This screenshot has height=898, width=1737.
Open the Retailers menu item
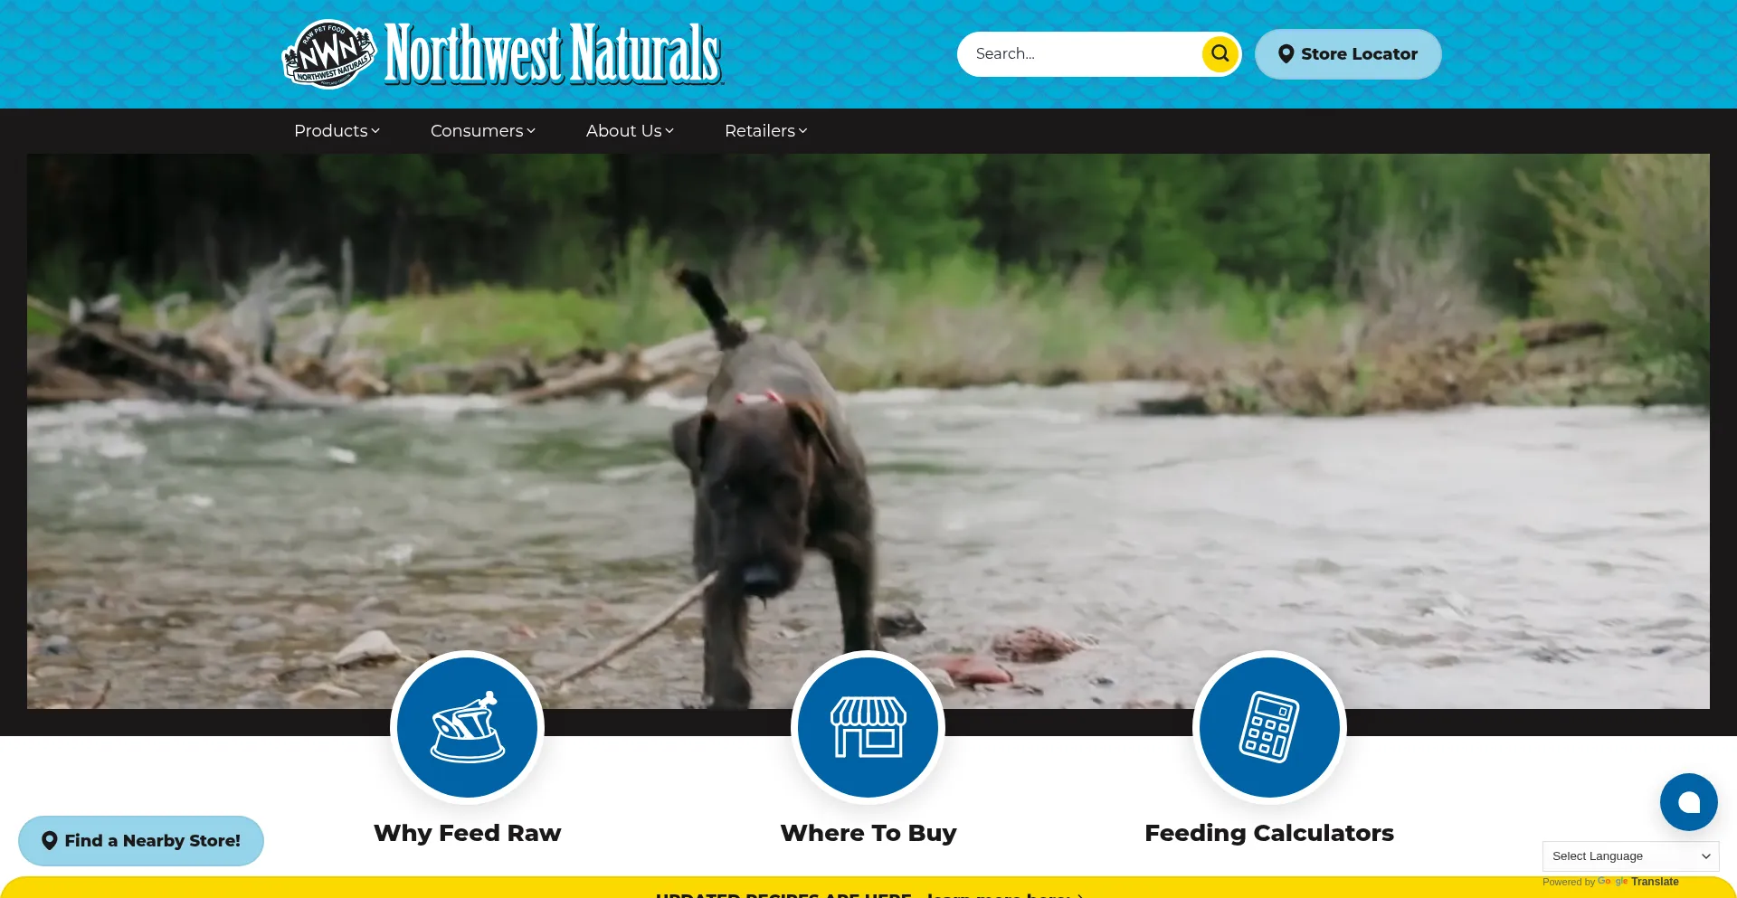[x=765, y=131]
